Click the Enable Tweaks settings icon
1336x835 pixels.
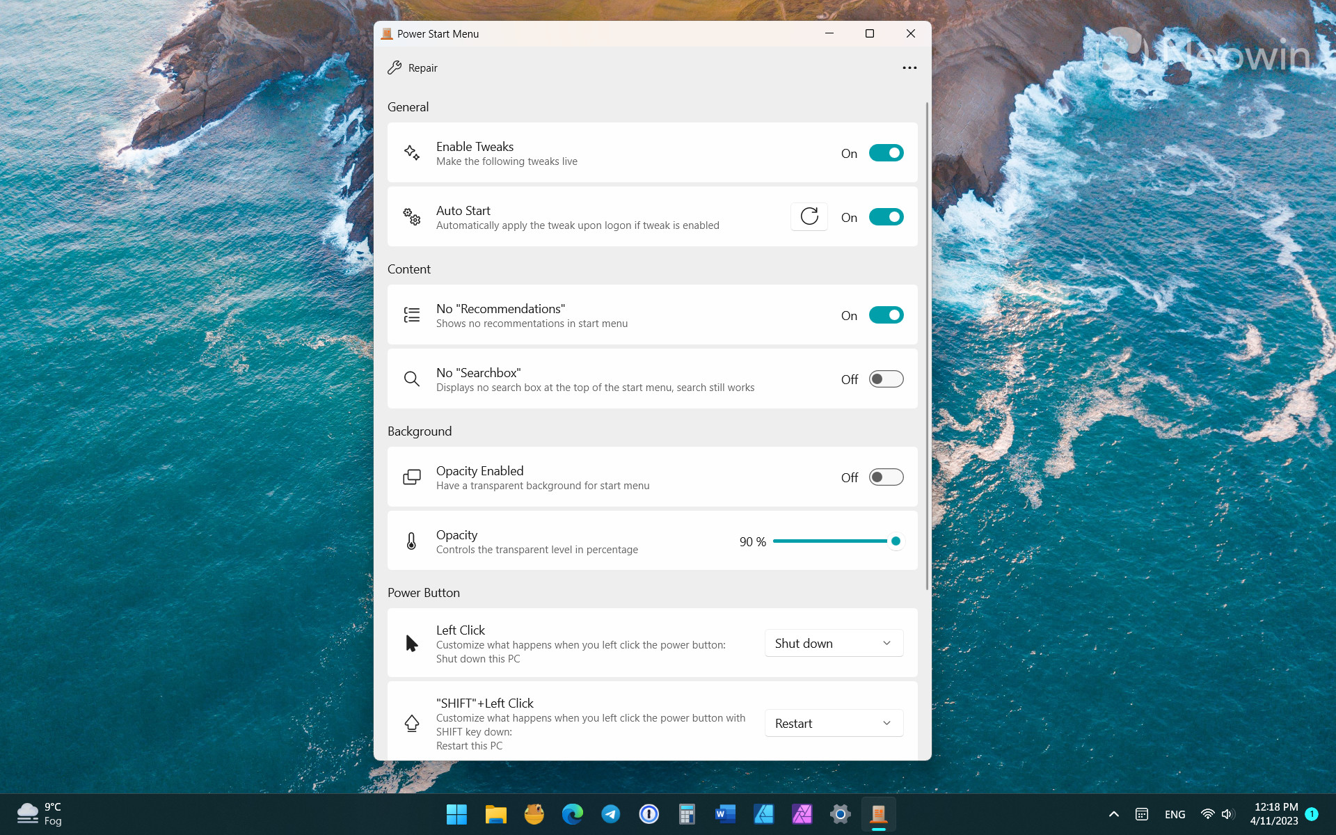coord(413,153)
